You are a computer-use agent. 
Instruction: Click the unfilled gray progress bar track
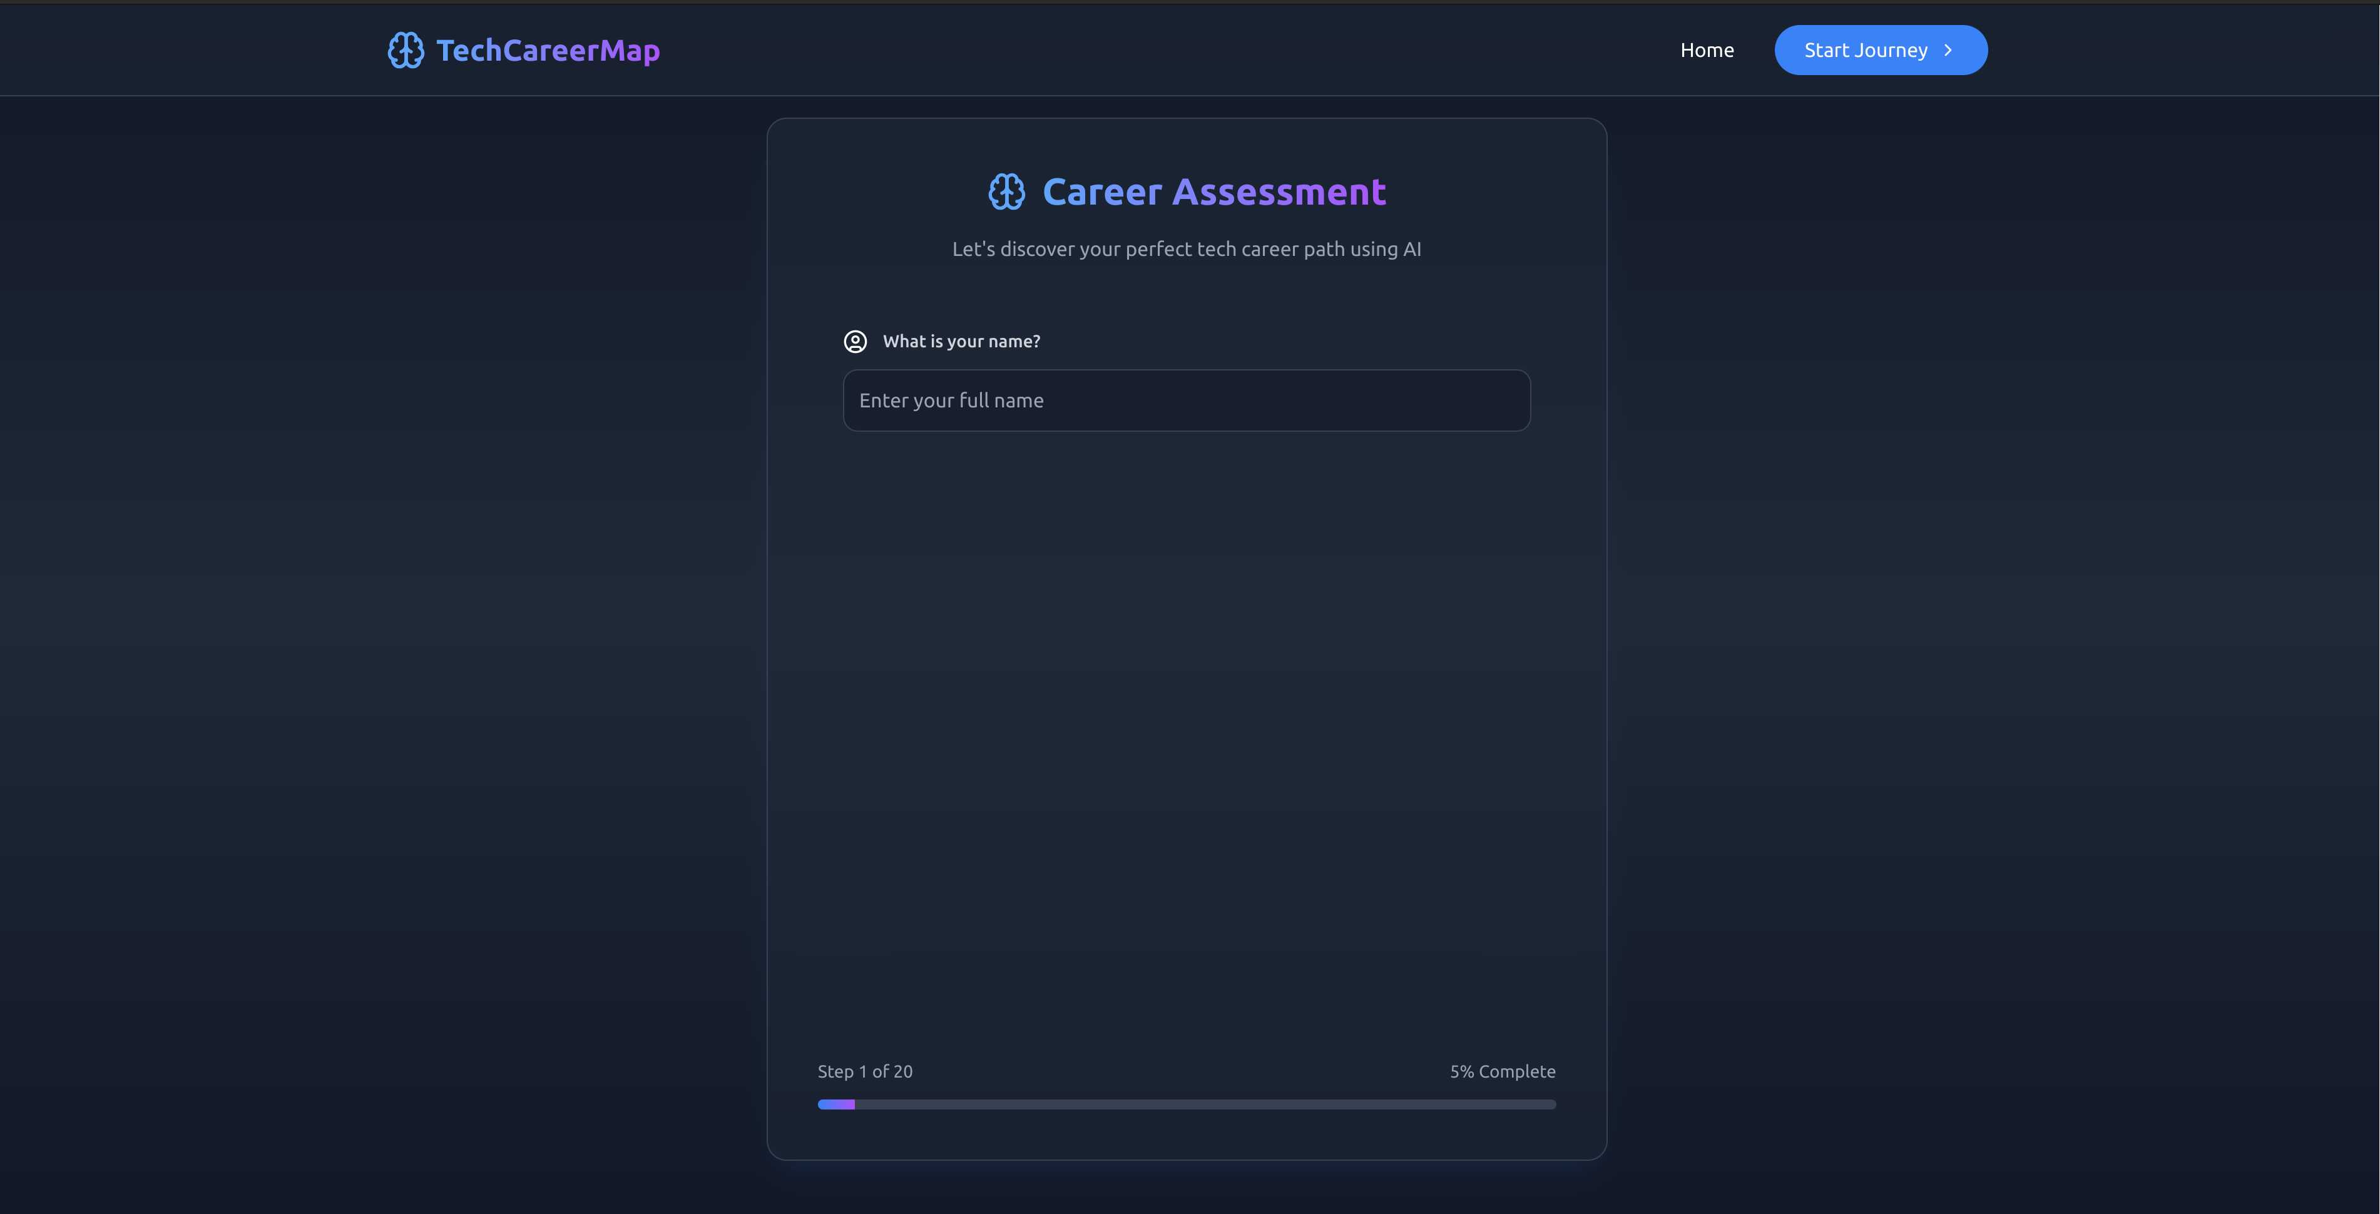coord(1201,1104)
